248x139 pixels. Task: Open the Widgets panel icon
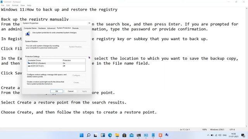point(103,135)
